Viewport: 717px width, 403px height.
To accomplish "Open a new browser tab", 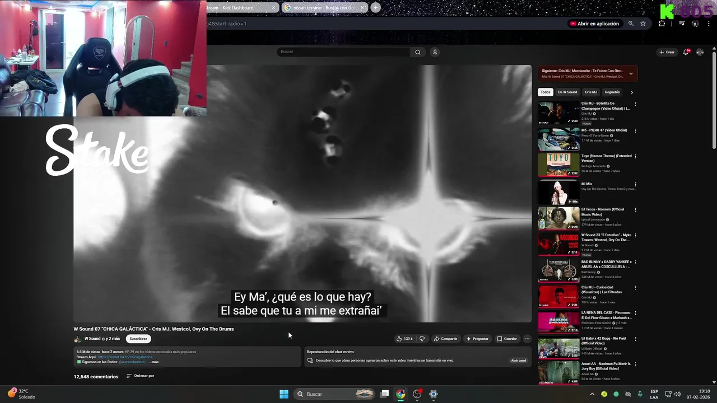I will click(375, 7).
